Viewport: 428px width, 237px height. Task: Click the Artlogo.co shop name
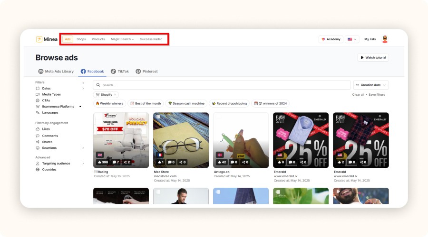click(222, 172)
